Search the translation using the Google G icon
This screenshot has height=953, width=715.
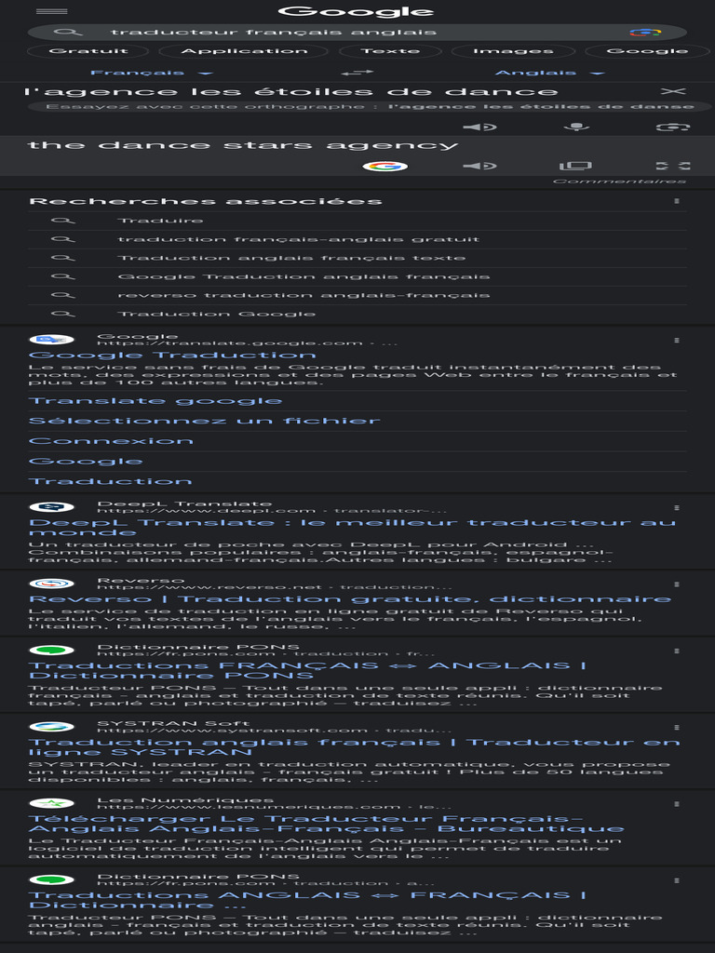click(x=384, y=166)
